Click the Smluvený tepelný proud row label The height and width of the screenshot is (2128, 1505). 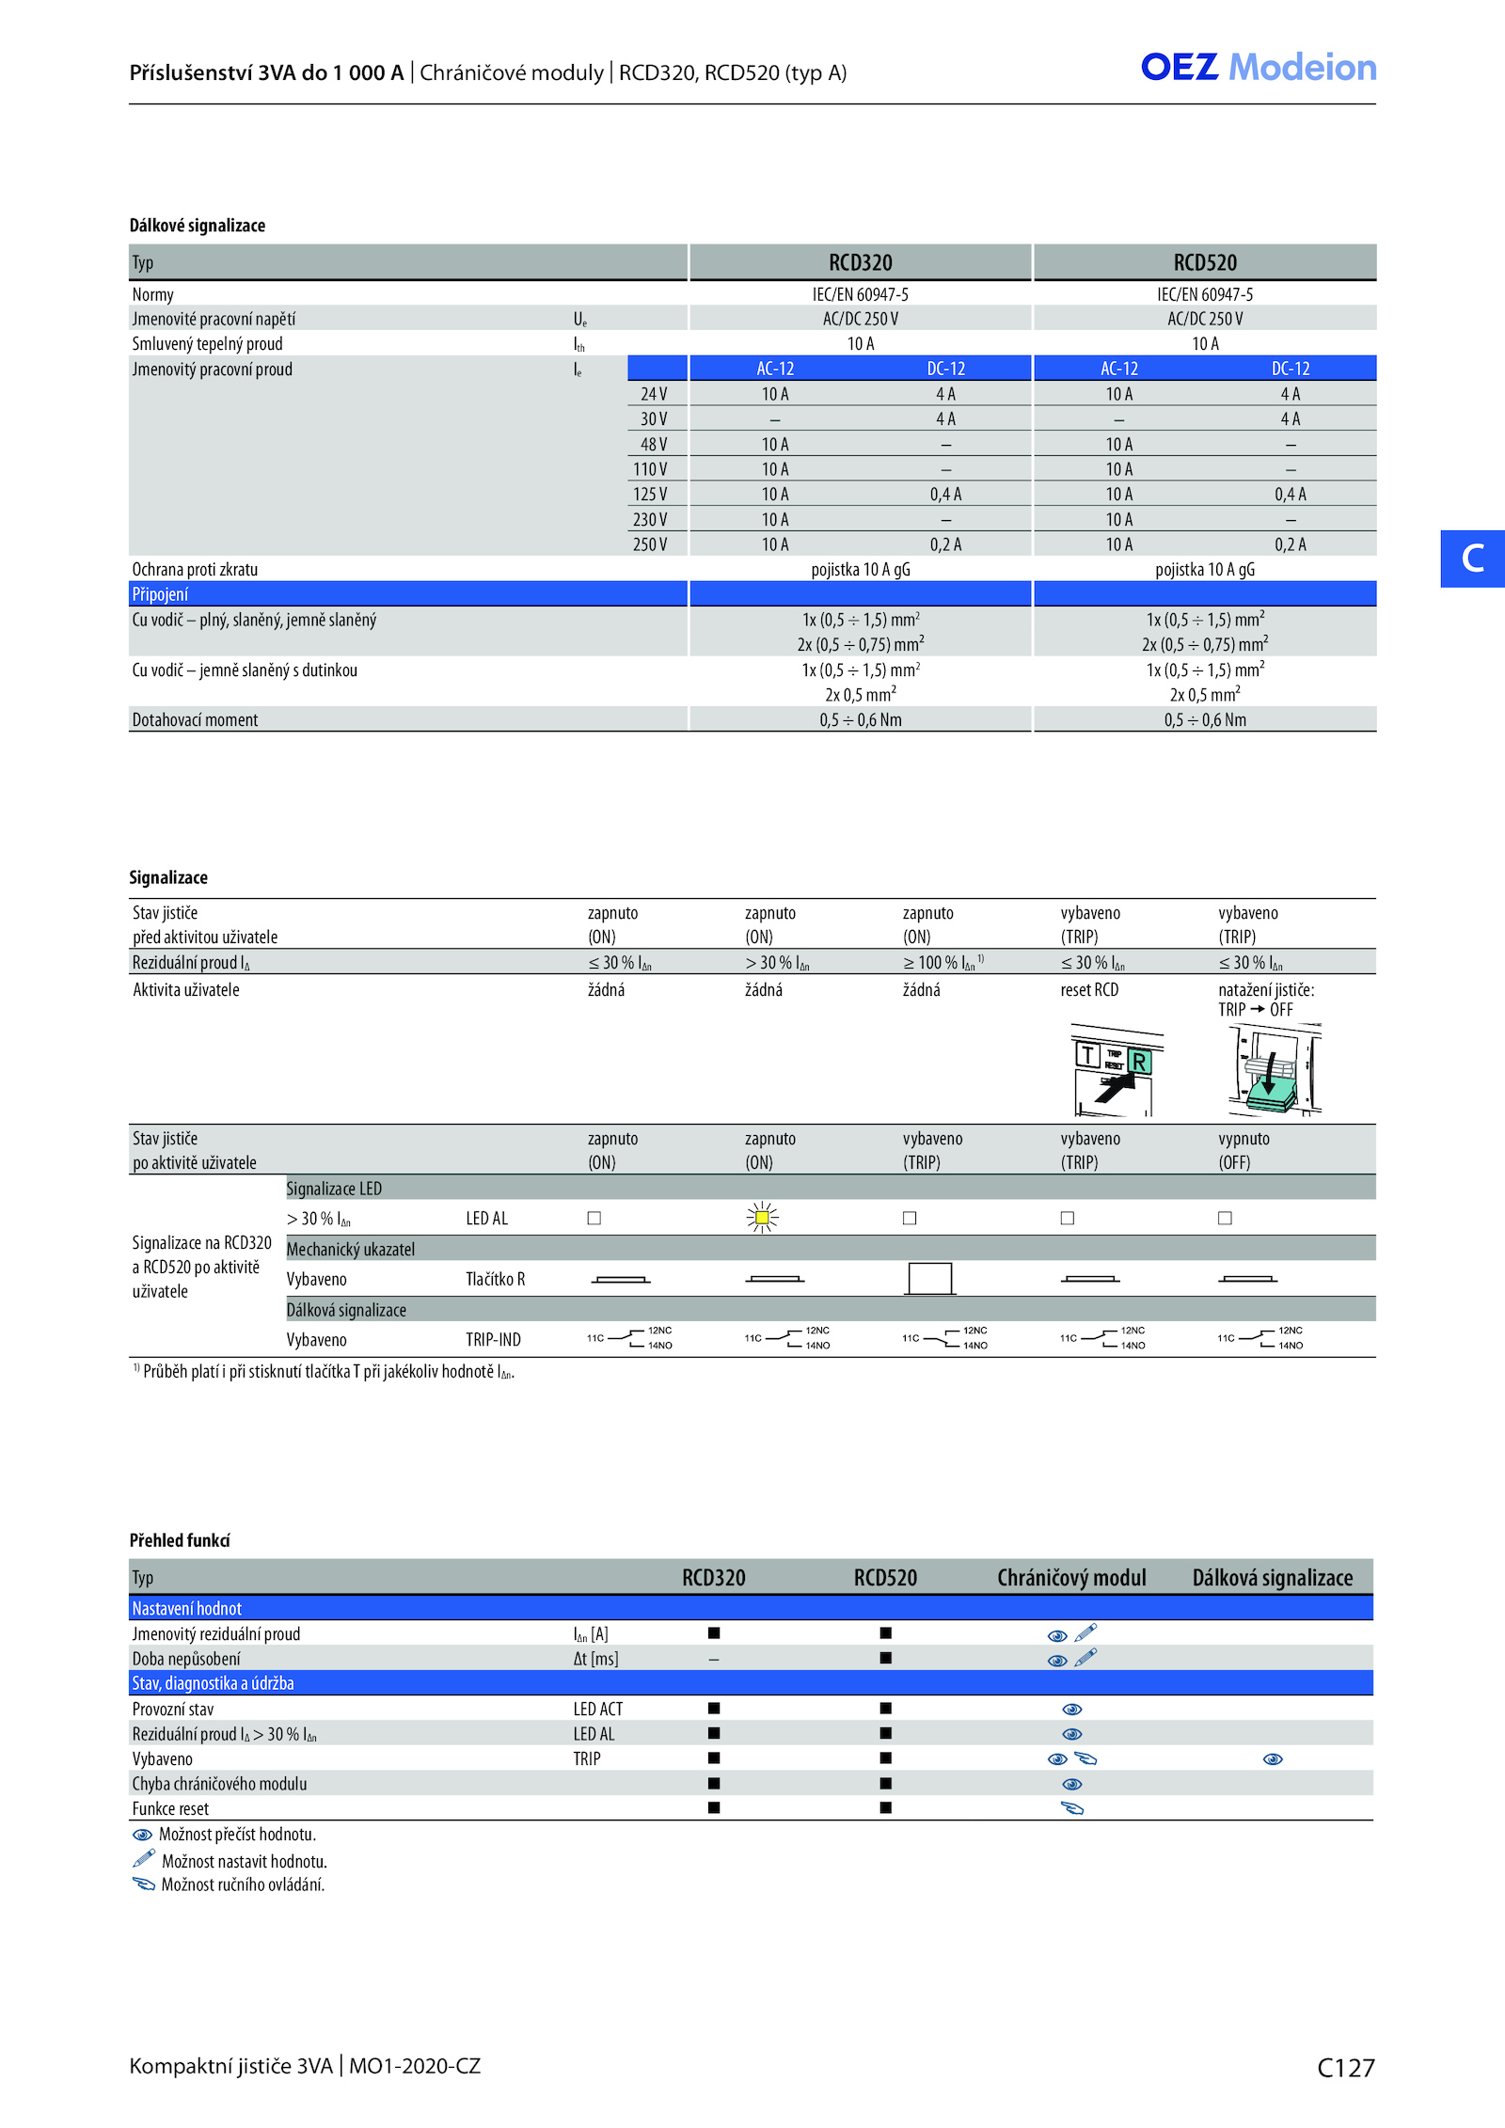207,344
